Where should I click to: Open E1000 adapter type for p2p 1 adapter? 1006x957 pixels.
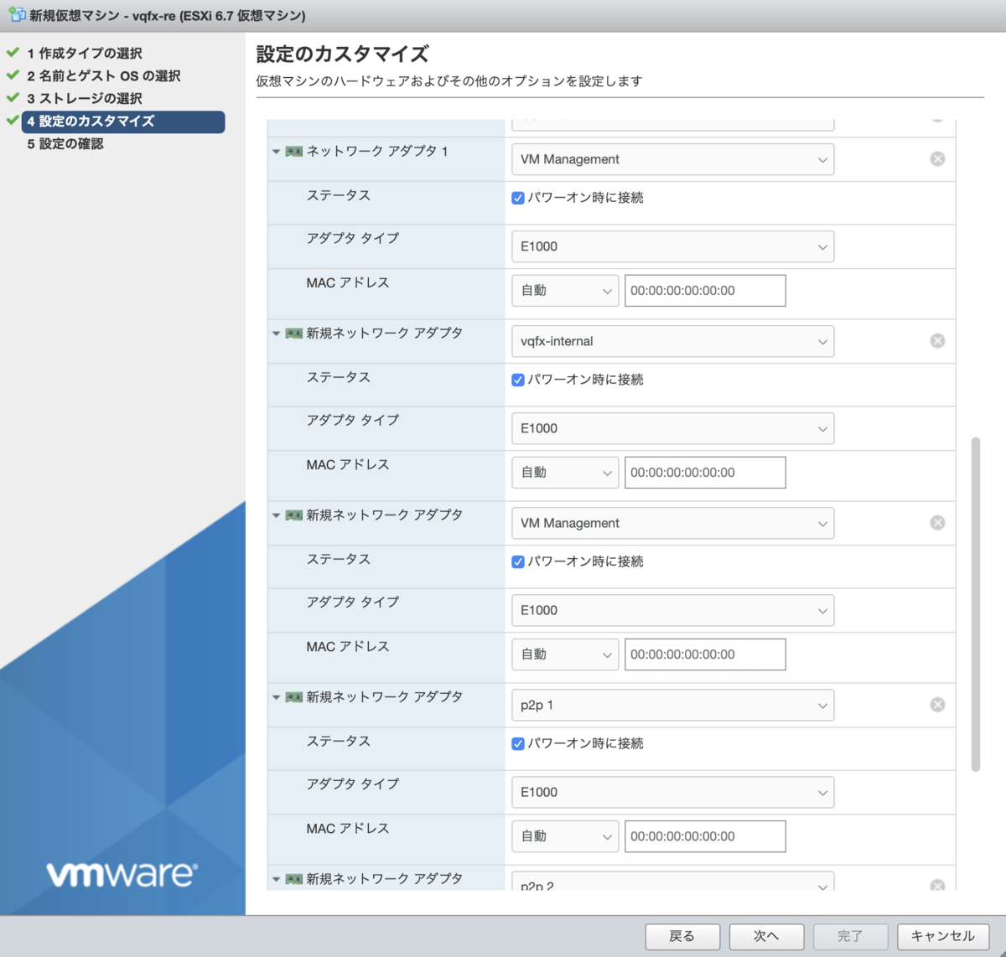click(x=672, y=792)
